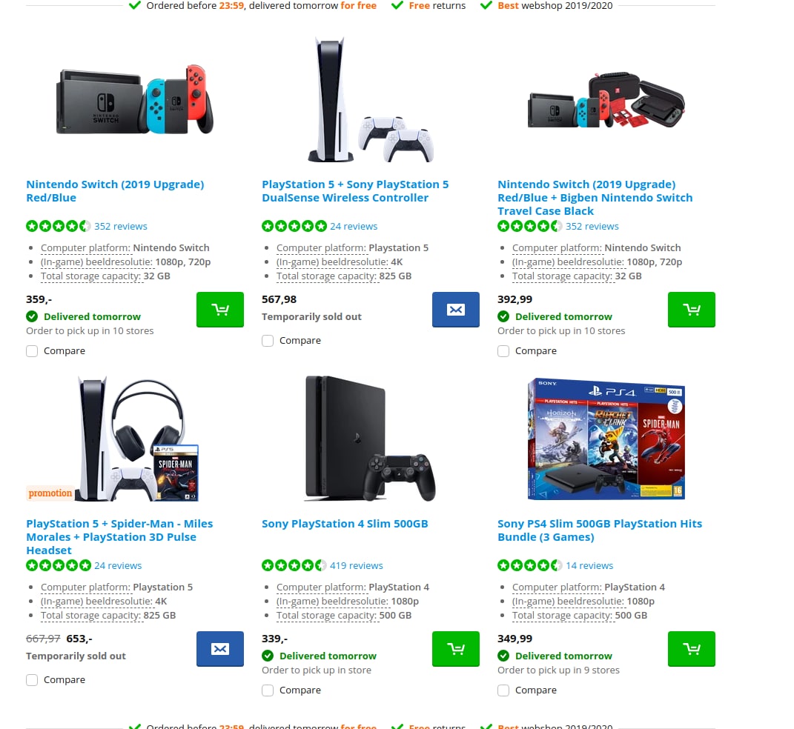This screenshot has height=729, width=794.
Task: Click notify envelope for PS5 Spider-Man bundle
Action: pos(219,649)
